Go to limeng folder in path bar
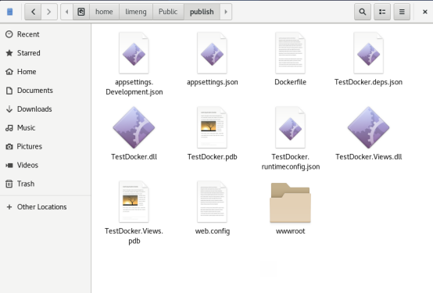 click(135, 12)
